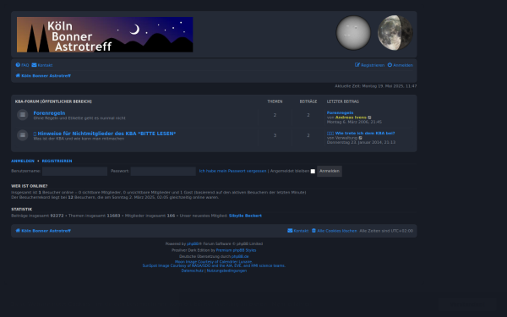Screen dimensions: 507x317
Task: Click Ich habe mein Passwort vergessen link
Action: 233,171
